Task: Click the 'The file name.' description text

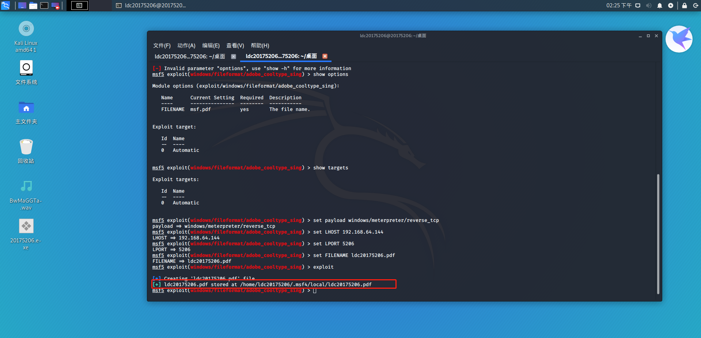Action: (x=289, y=110)
